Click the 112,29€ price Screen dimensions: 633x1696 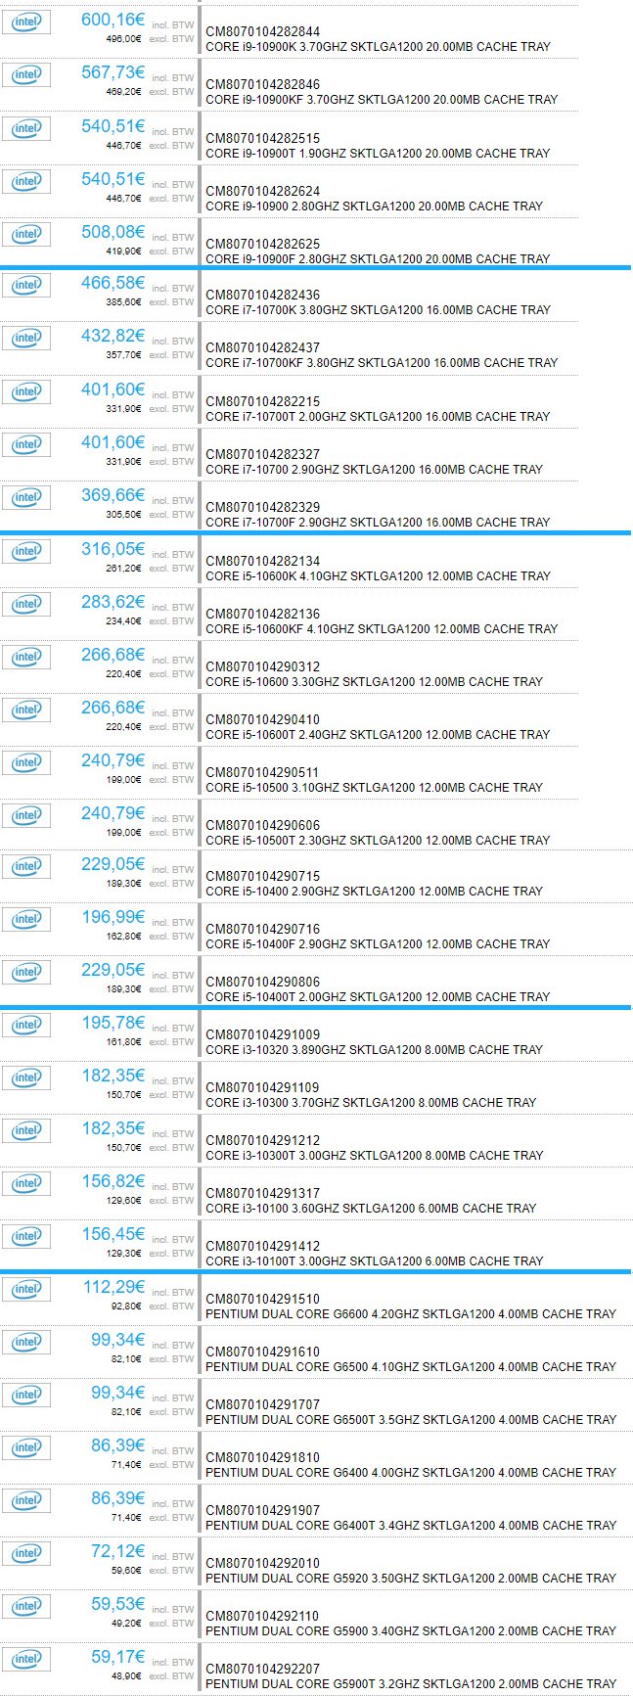tap(113, 1287)
